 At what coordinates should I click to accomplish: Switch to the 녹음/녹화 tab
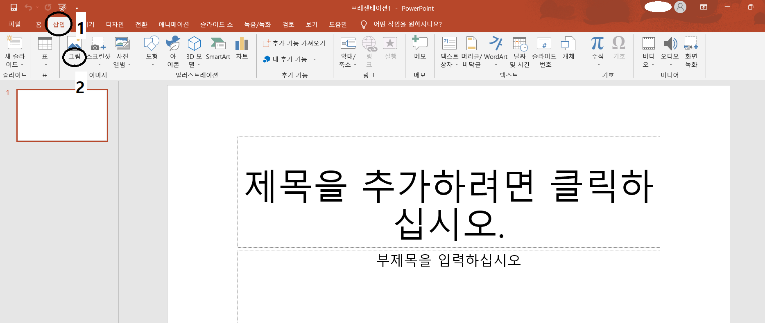(258, 24)
